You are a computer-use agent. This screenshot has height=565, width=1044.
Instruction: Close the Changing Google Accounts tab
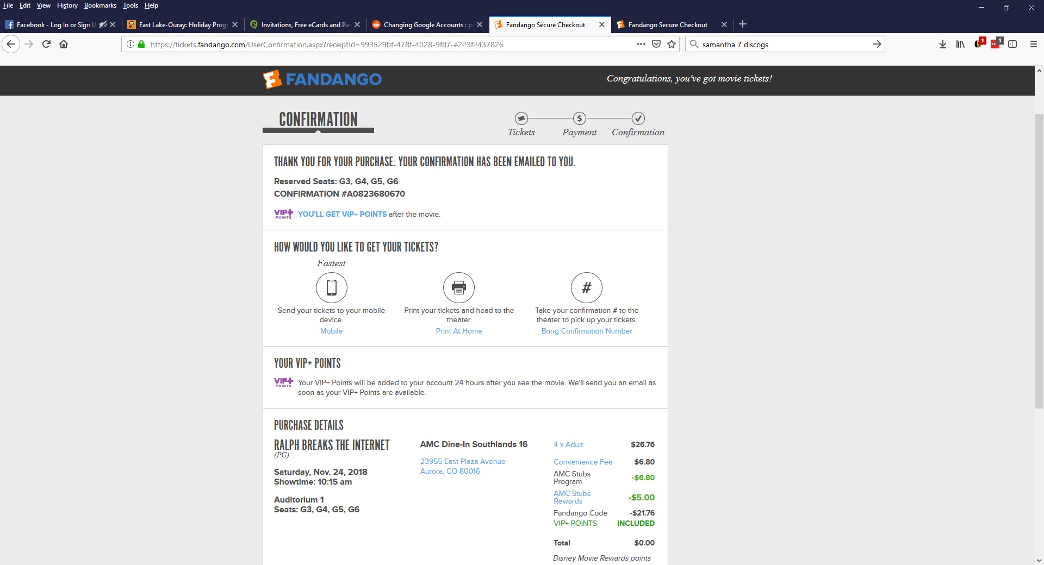point(480,24)
